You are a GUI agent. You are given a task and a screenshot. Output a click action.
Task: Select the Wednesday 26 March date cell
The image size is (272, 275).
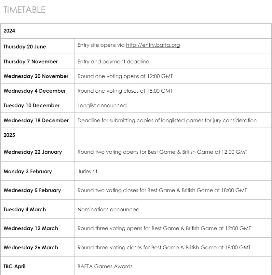coord(31,248)
